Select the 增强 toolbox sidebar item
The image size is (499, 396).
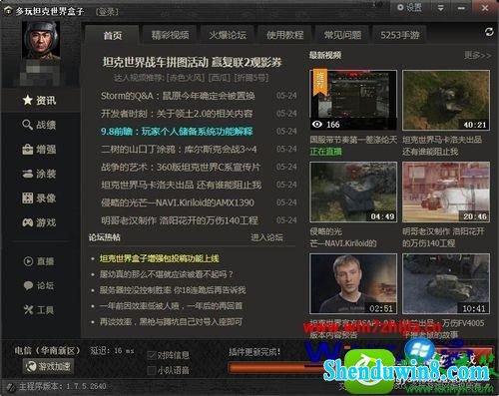tap(39, 150)
